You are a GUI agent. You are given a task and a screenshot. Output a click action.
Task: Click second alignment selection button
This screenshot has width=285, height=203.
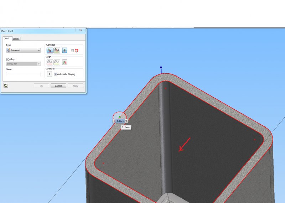pyautogui.click(x=57, y=62)
